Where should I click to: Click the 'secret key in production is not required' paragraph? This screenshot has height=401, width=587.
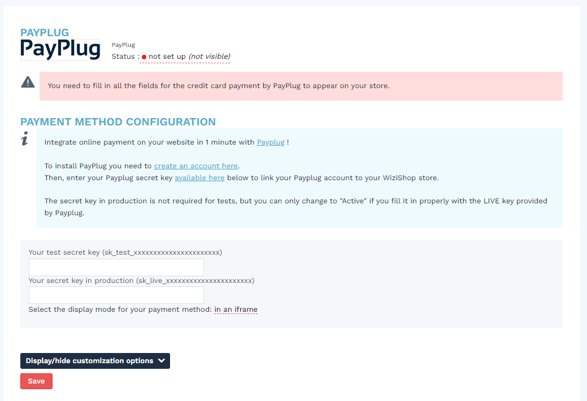tap(295, 207)
